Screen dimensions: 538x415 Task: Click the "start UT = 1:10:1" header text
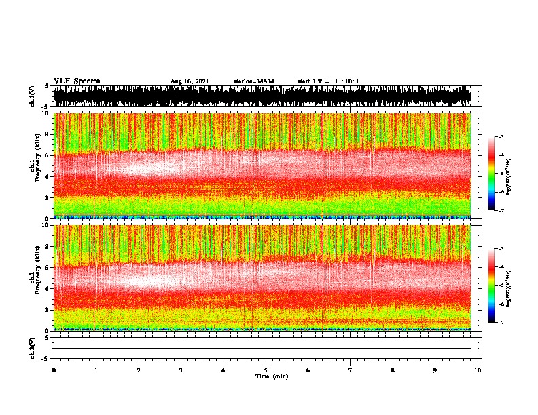(x=328, y=81)
